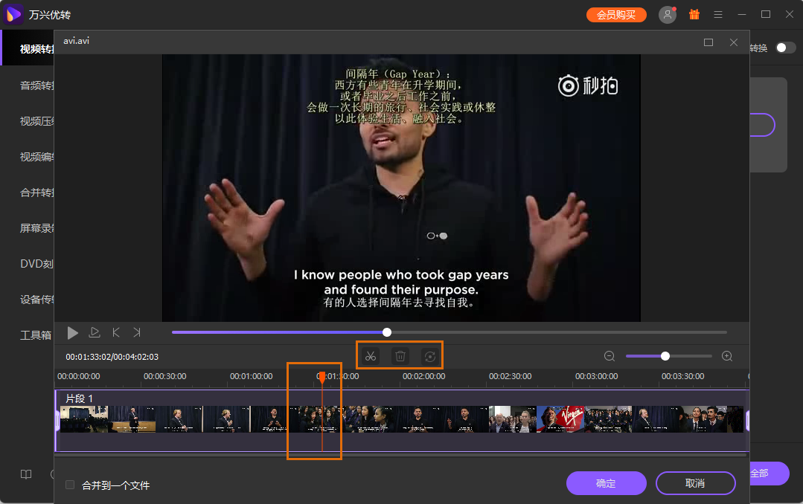Viewport: 803px width, 504px height.
Task: Enable the 合并到一个文件 checkbox
Action: click(x=70, y=485)
